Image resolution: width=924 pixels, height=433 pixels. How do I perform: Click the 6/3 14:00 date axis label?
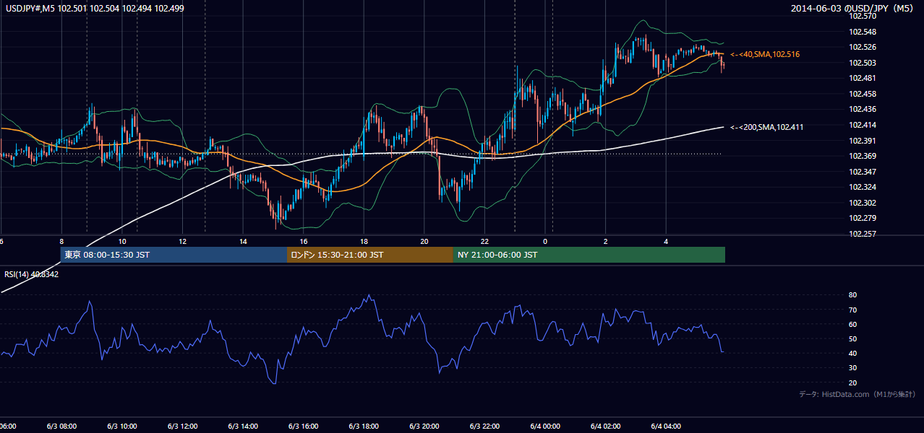point(243,426)
